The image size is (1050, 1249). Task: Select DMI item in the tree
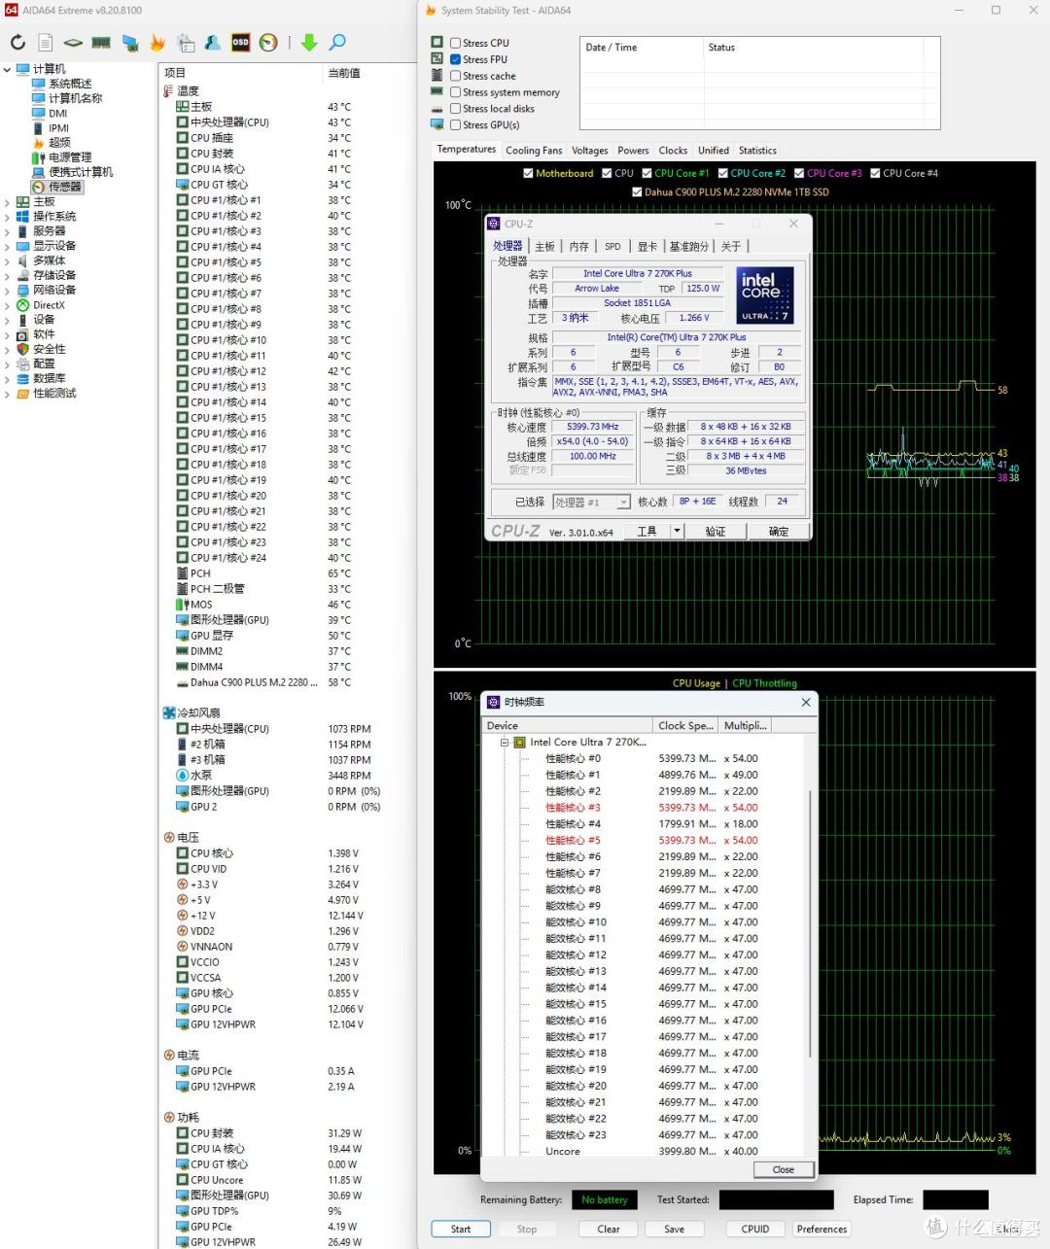click(58, 113)
